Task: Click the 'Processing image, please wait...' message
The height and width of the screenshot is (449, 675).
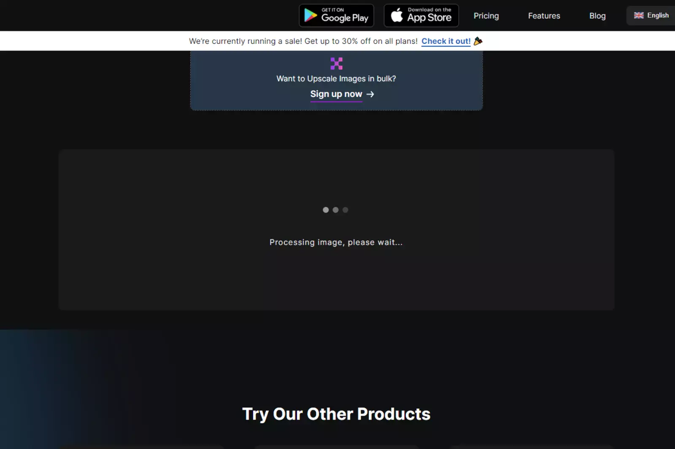Action: pos(336,242)
